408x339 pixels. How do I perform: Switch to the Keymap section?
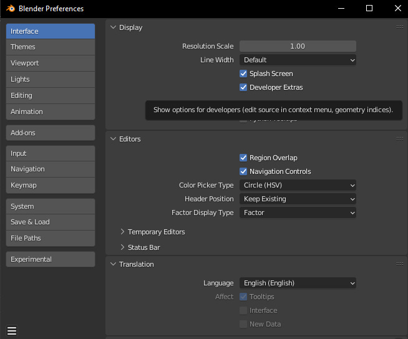click(x=51, y=185)
